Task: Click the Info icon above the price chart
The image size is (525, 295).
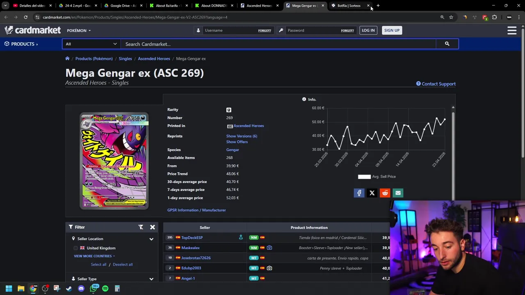Action: click(304, 100)
